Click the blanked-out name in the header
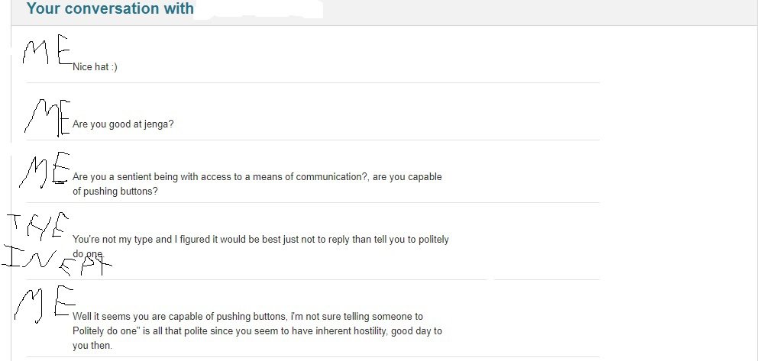Image resolution: width=776 pixels, height=361 pixels. (260, 9)
